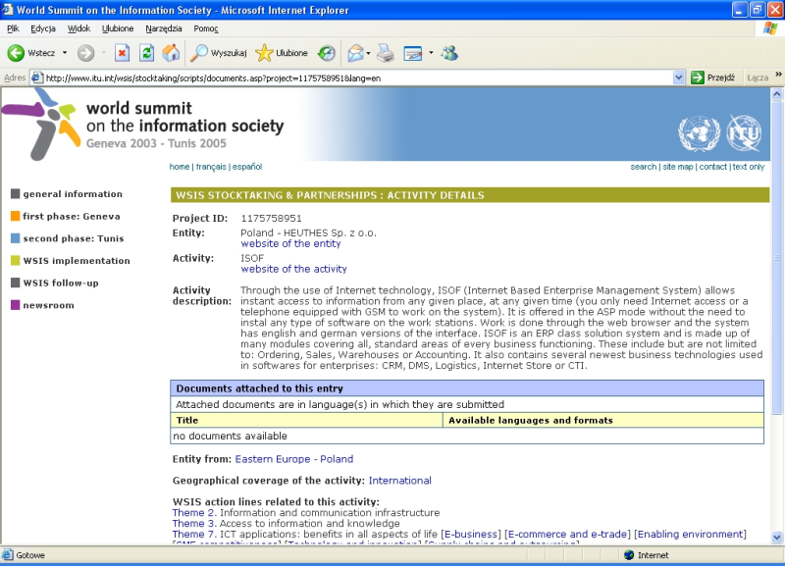This screenshot has width=785, height=566.
Task: Follow the 'Eastern Europe - Poland' link
Action: click(x=293, y=459)
